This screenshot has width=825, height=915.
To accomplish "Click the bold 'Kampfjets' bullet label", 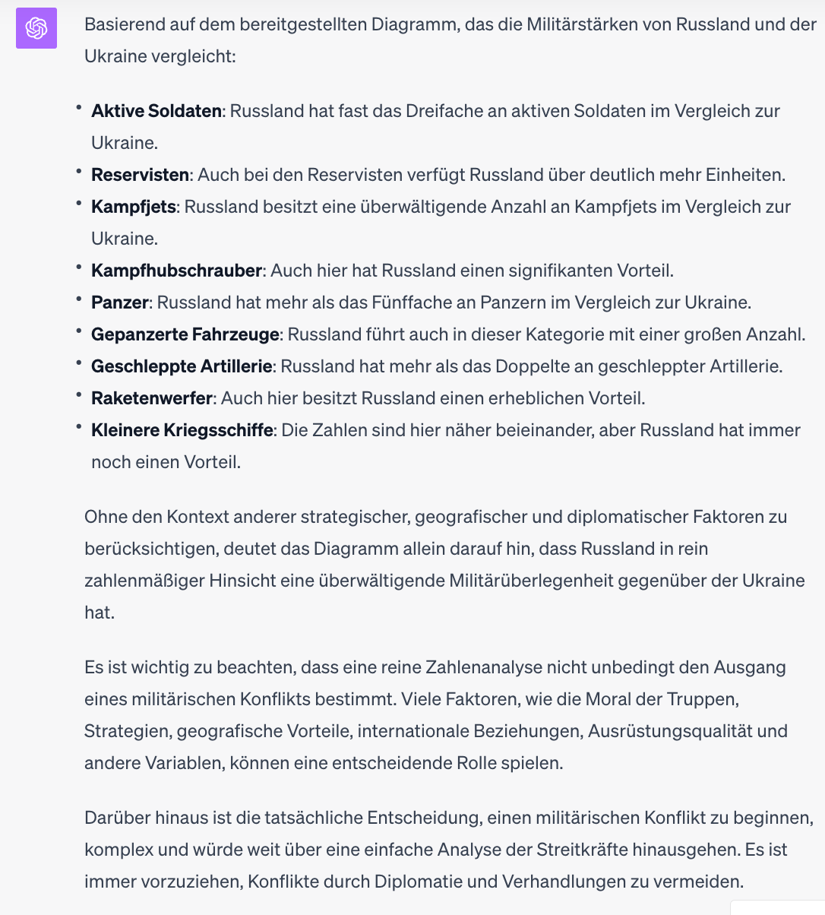I will click(x=134, y=207).
